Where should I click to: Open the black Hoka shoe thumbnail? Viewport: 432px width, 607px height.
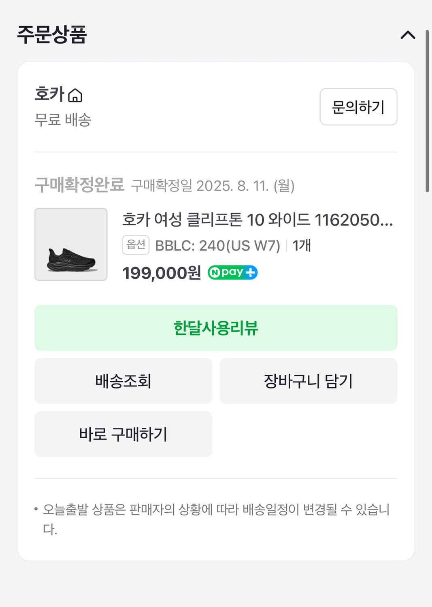click(71, 244)
